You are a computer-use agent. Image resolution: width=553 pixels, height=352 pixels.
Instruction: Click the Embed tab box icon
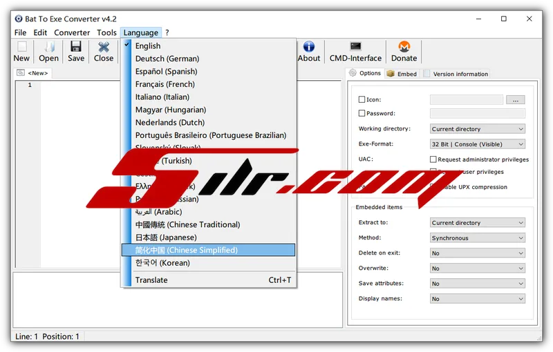coord(390,74)
